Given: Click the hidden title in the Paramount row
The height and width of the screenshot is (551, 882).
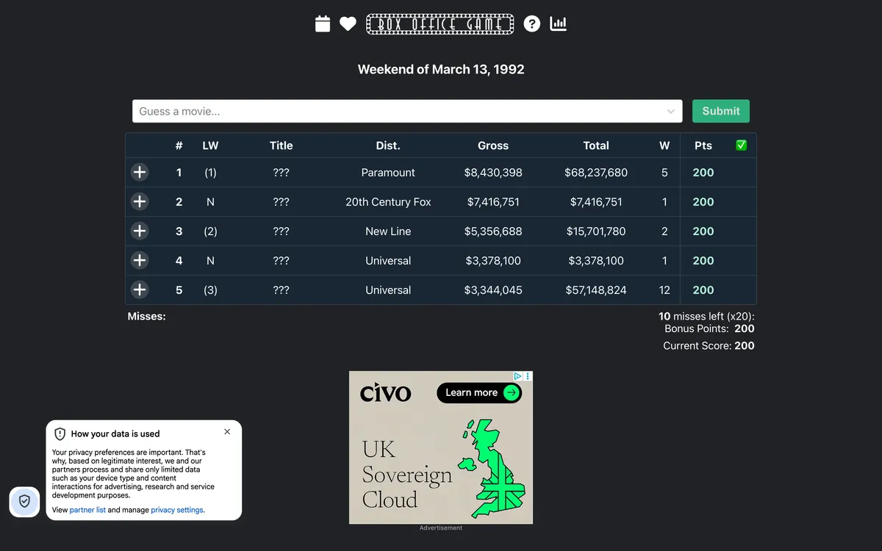Looking at the screenshot, I should click(281, 173).
